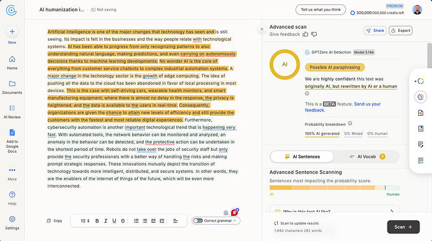Click the 'Model 3.14b' label
The height and width of the screenshot is (241, 432).
coord(364,53)
